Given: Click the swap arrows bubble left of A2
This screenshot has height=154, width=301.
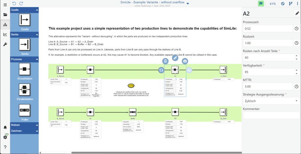Looking at the screenshot, I should [161, 70].
